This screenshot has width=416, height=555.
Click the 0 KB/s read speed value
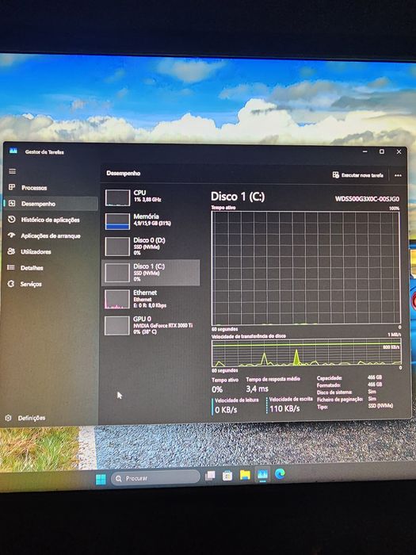[x=226, y=410]
